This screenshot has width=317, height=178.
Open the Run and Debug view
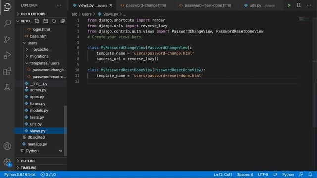(x=7, y=55)
